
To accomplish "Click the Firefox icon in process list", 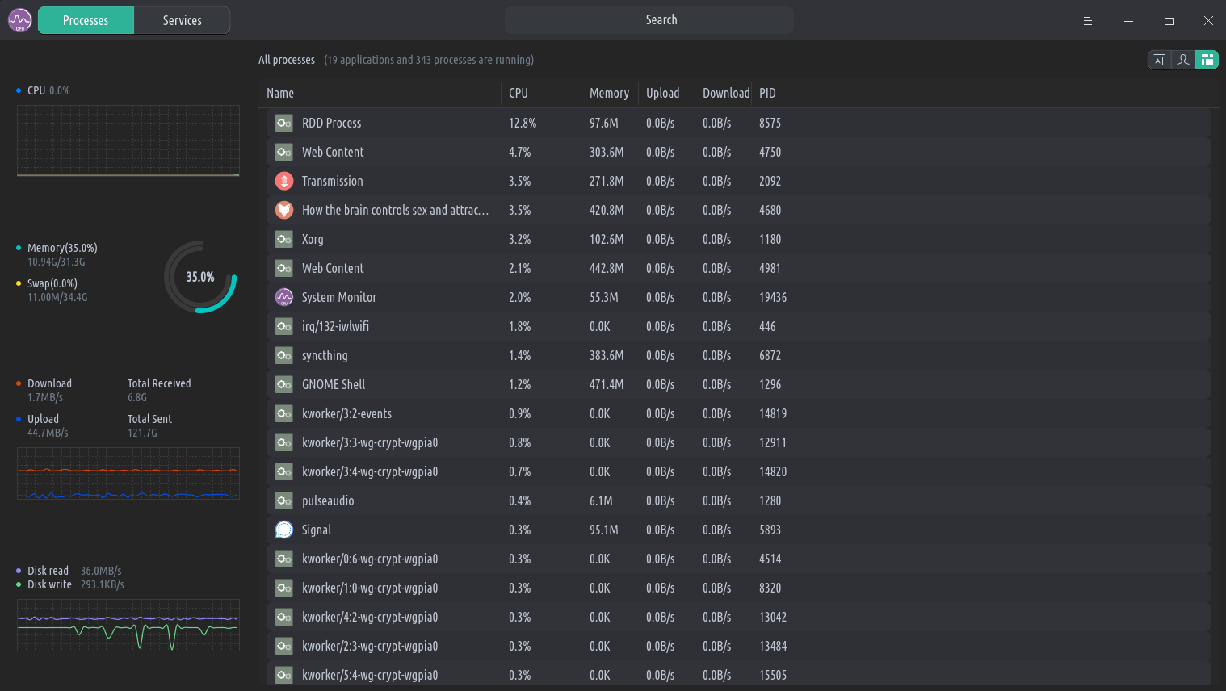I will 284,210.
